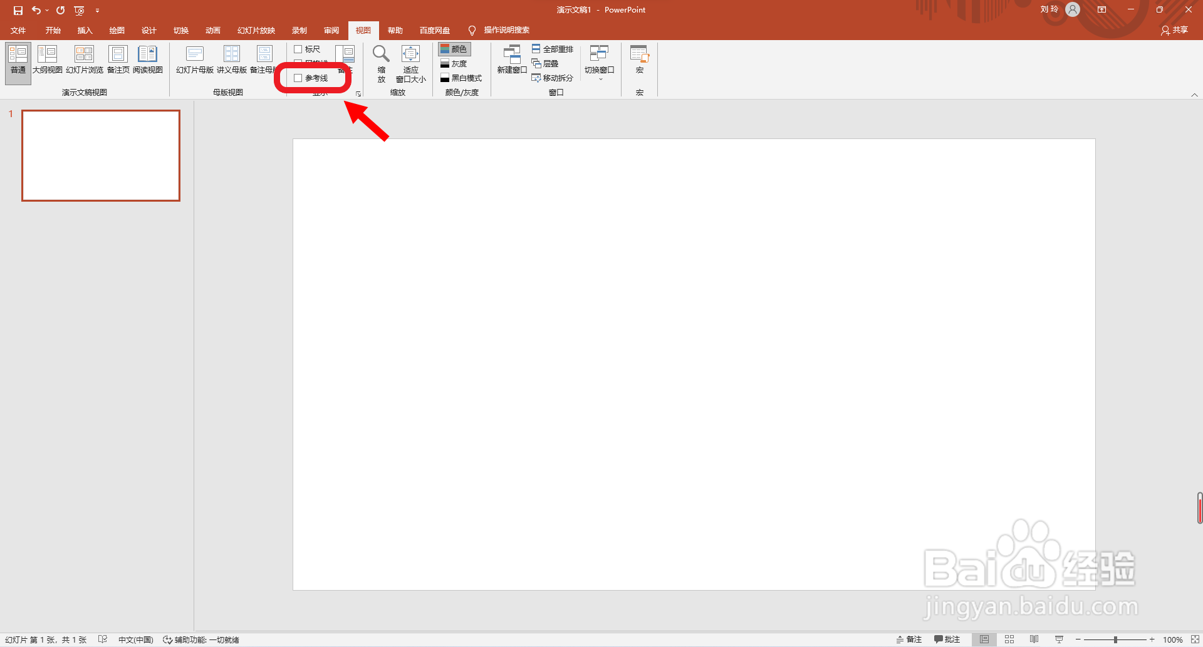Open the 文件 File tab
The image size is (1203, 647).
point(18,30)
